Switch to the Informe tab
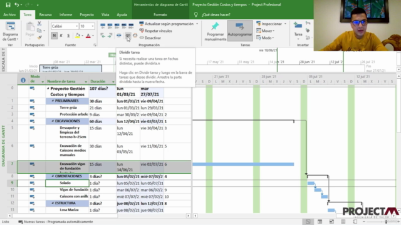Viewport: 401px width, 225px height. click(66, 15)
